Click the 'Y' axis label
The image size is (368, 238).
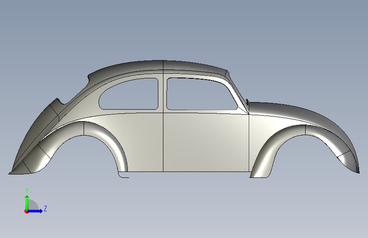[27, 191]
